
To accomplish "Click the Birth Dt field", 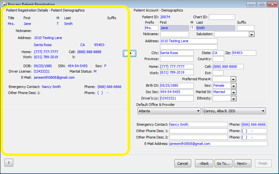I will click(x=177, y=86).
